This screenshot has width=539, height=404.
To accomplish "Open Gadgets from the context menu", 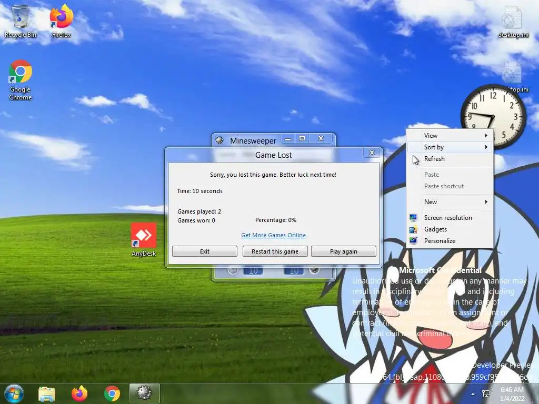I will (450, 229).
